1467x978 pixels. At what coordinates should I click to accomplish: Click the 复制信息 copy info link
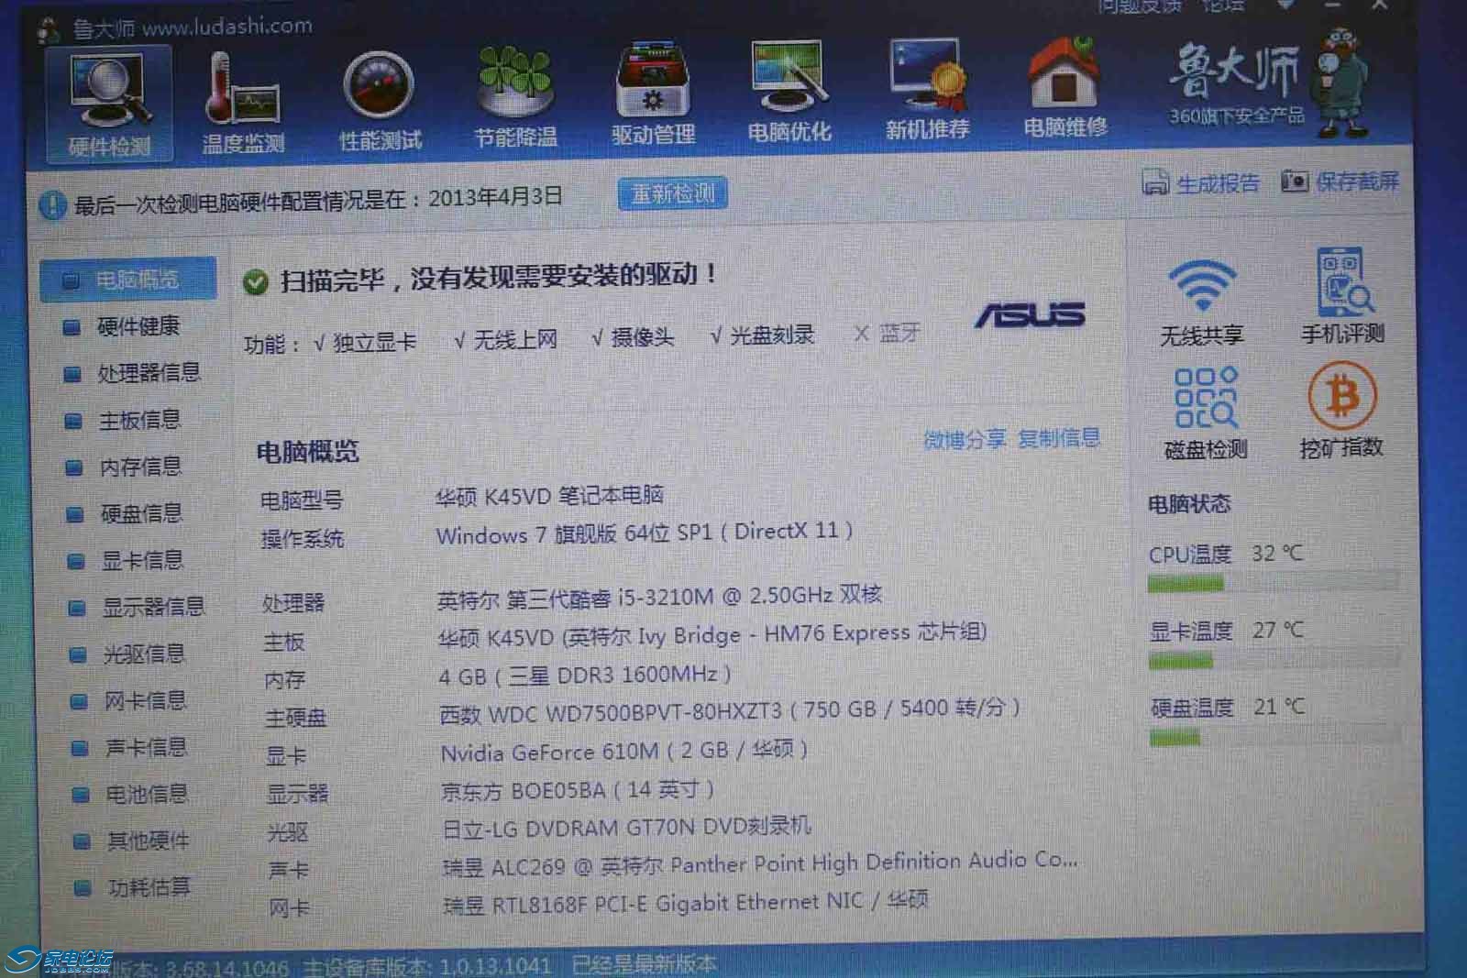[1059, 437]
